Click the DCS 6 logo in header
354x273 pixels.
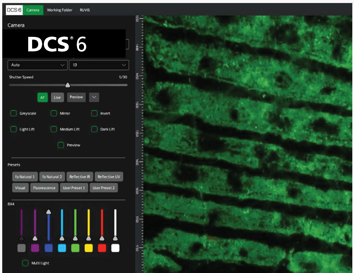tap(14, 10)
